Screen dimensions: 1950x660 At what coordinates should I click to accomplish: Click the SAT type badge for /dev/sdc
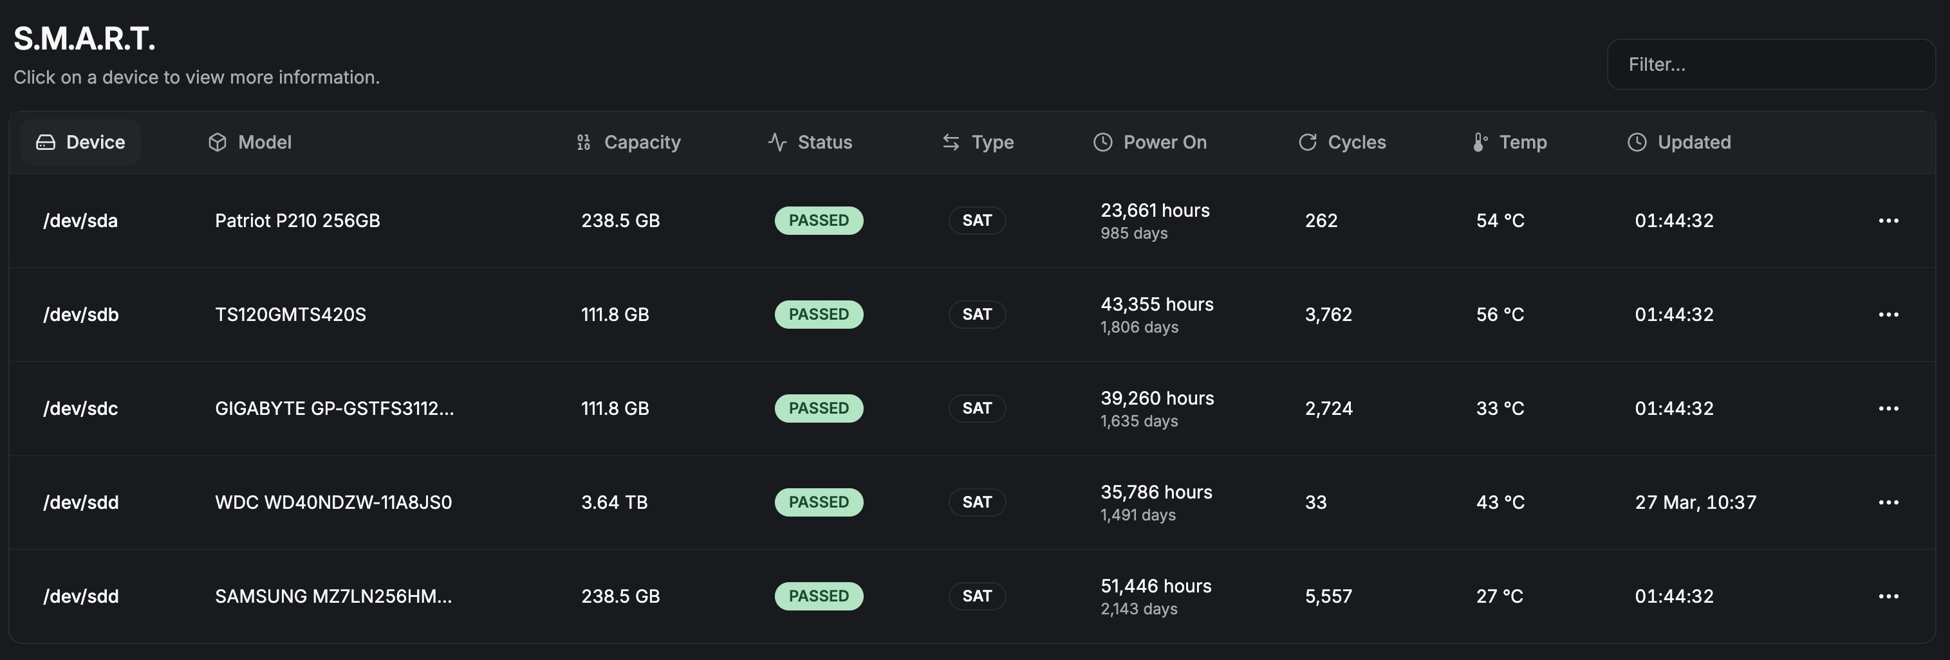978,408
